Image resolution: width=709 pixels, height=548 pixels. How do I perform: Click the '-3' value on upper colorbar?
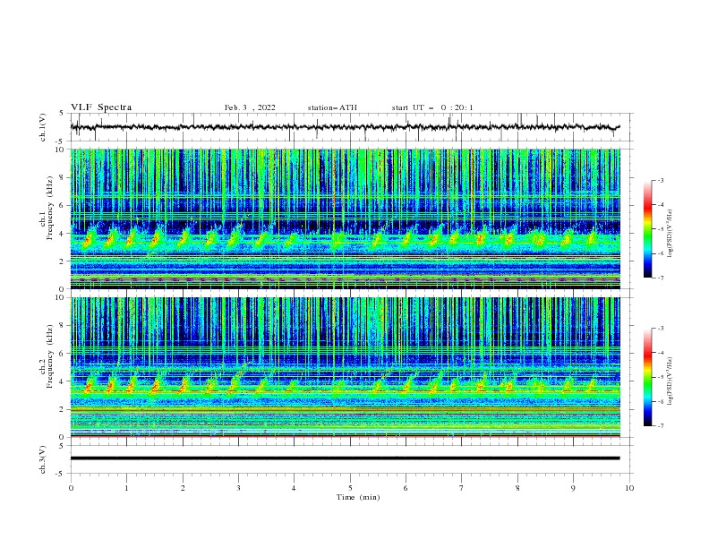[x=660, y=180]
